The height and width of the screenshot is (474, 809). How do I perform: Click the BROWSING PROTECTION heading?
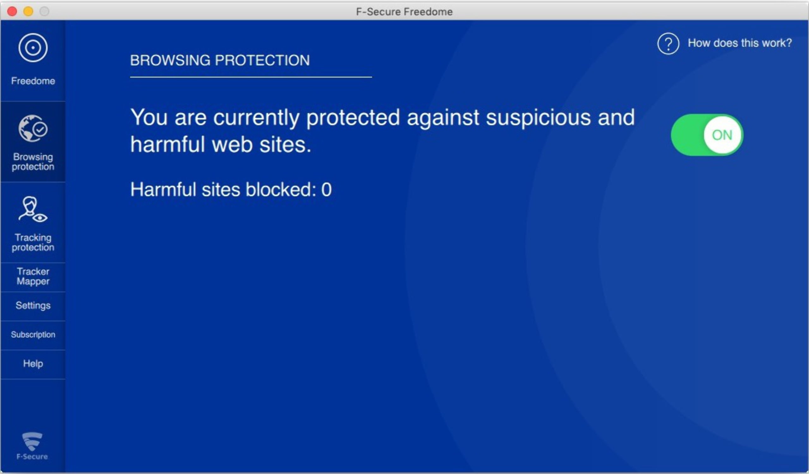(x=220, y=60)
